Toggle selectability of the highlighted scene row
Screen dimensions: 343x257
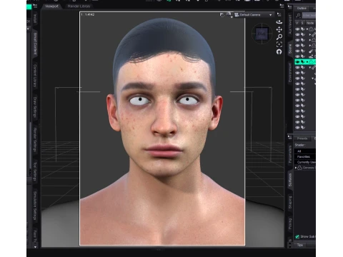[x=303, y=62]
